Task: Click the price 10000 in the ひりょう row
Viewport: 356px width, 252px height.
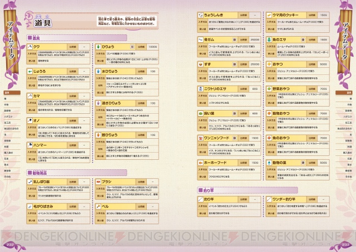Action: 152,47
